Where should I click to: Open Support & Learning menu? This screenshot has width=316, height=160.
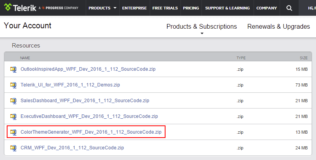(x=227, y=8)
